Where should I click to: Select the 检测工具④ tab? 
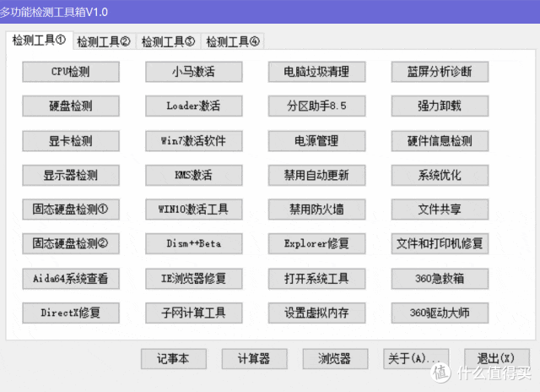point(233,41)
